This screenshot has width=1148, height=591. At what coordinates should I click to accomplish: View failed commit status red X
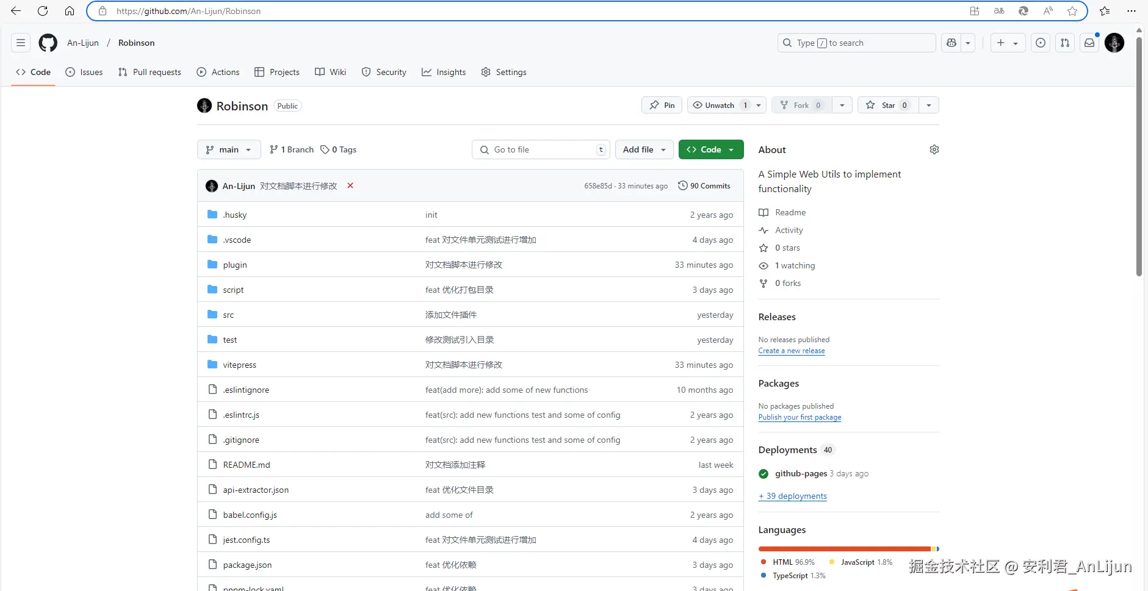[350, 185]
